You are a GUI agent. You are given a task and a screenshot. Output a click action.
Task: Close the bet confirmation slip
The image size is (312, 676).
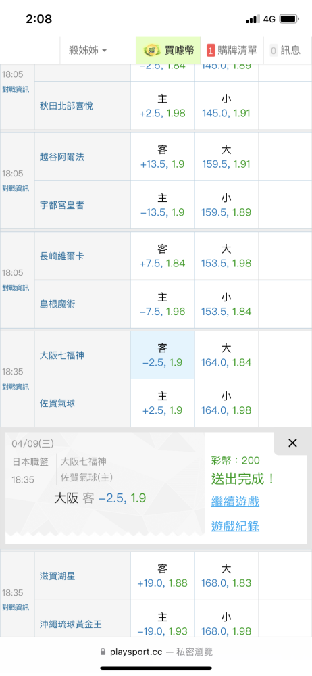[x=292, y=443]
